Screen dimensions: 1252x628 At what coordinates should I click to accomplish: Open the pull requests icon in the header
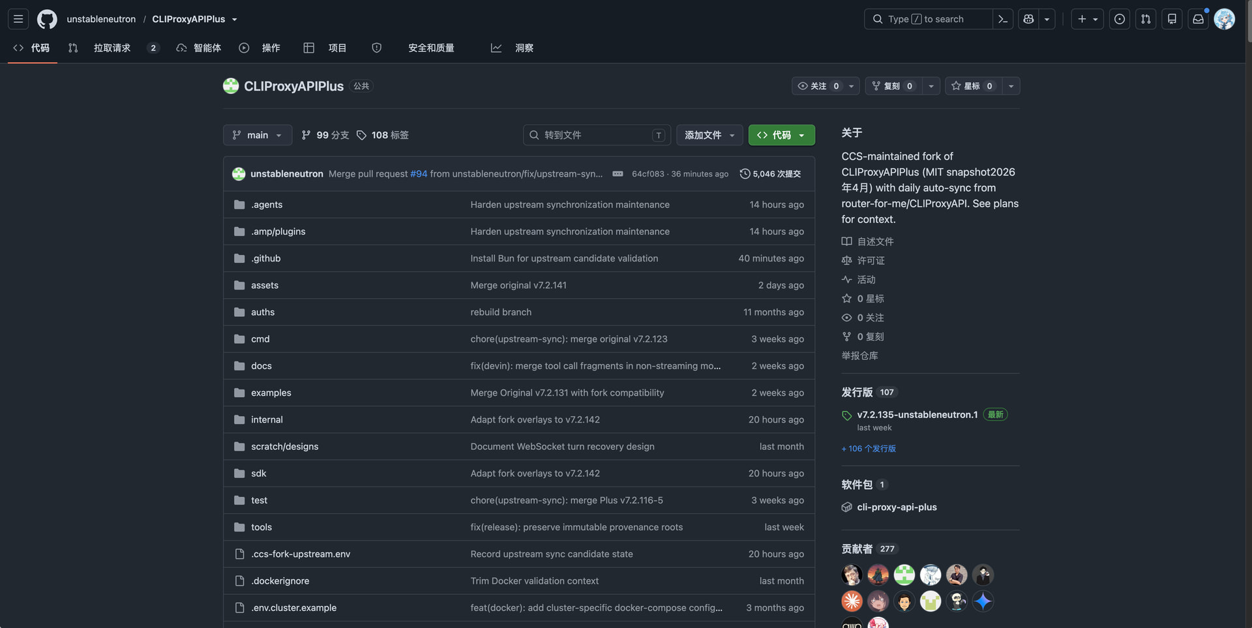pos(1146,19)
